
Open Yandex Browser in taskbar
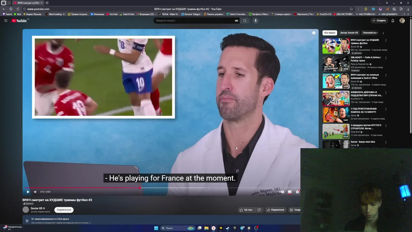(213, 228)
